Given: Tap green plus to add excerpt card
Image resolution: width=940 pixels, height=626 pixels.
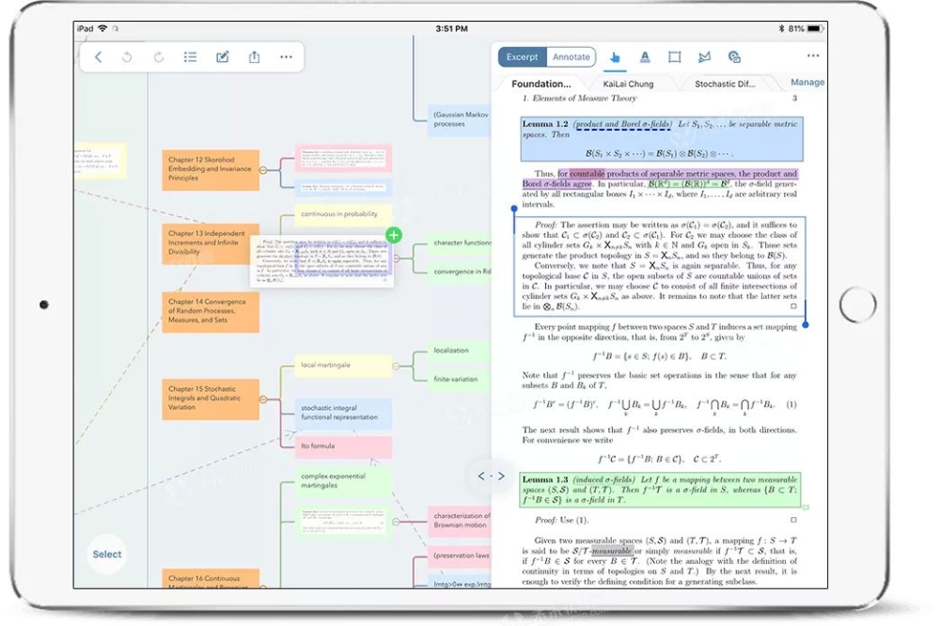Looking at the screenshot, I should (x=394, y=235).
